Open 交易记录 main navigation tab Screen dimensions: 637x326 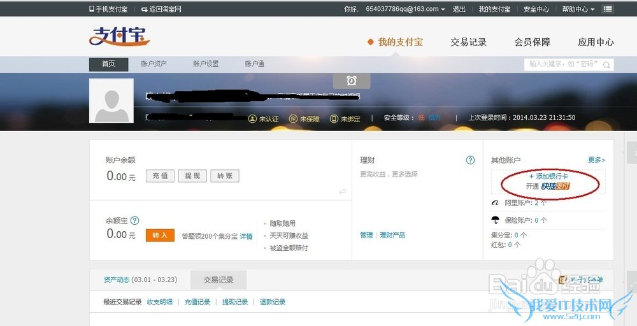pyautogui.click(x=468, y=42)
